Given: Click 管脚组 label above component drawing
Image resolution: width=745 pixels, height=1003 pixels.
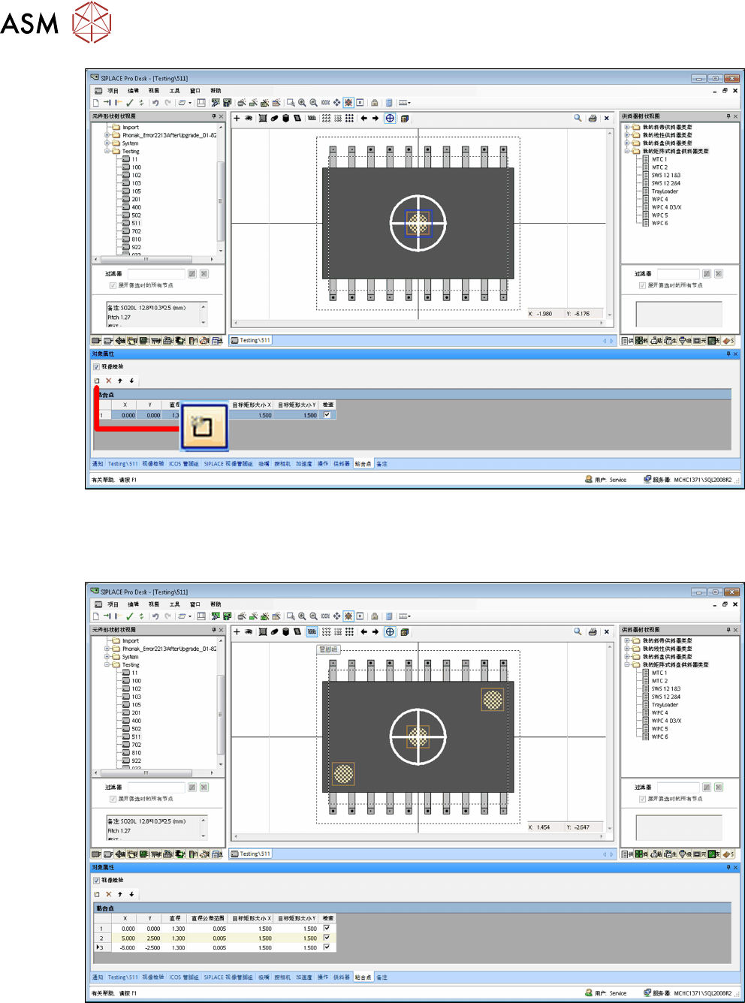Looking at the screenshot, I should 328,649.
